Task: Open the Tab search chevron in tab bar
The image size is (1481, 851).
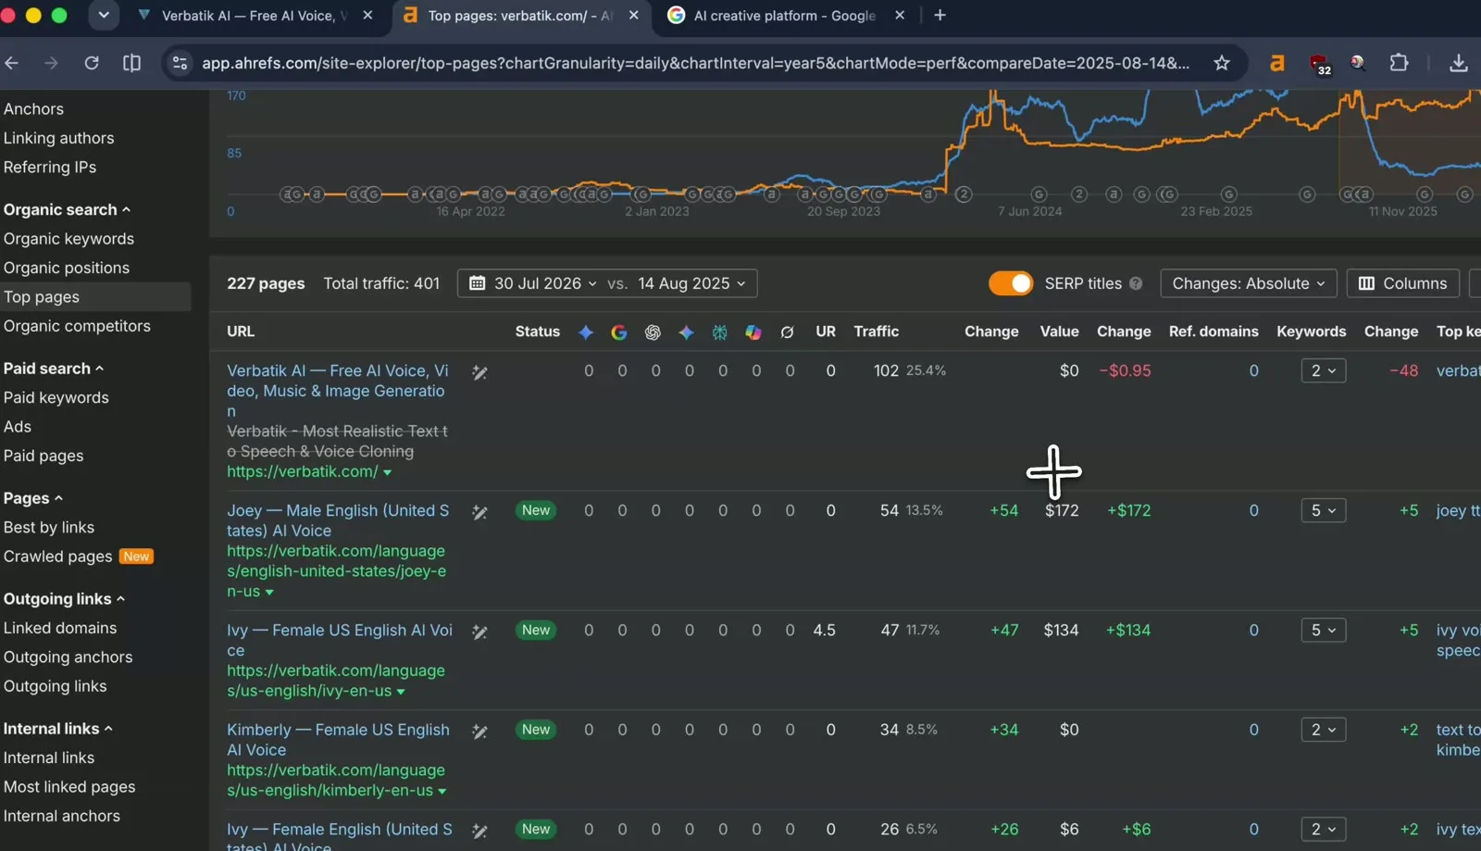Action: pyautogui.click(x=104, y=16)
